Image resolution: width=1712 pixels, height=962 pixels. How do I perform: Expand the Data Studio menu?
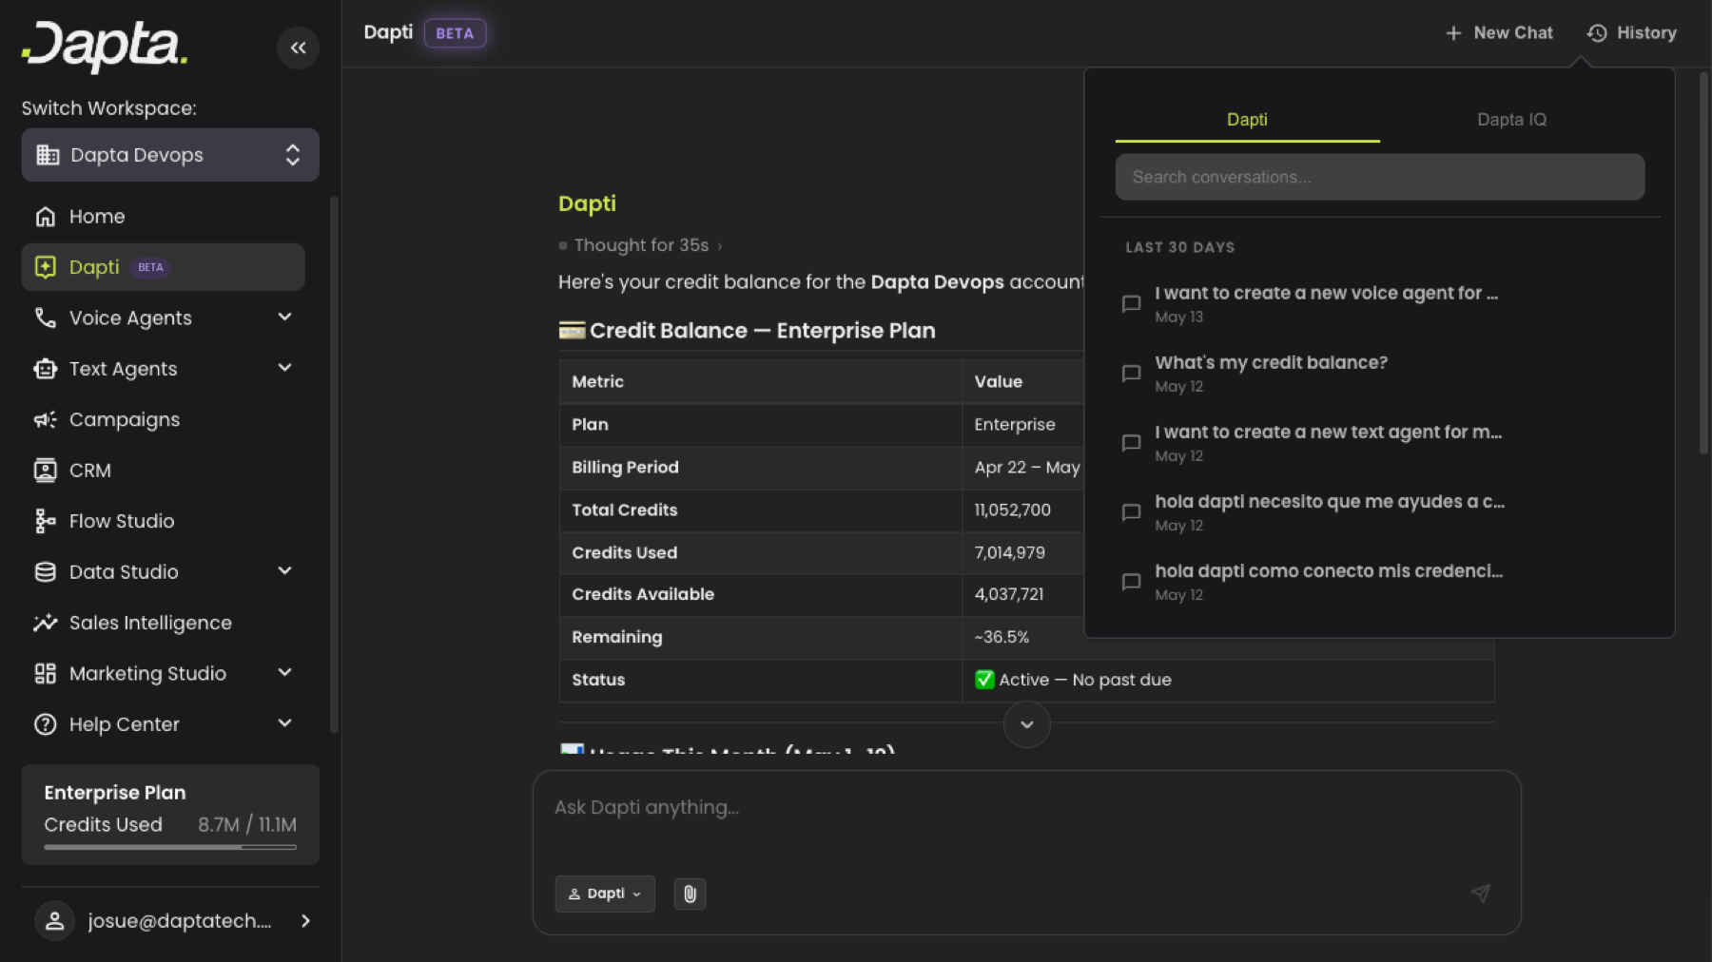pyautogui.click(x=163, y=572)
